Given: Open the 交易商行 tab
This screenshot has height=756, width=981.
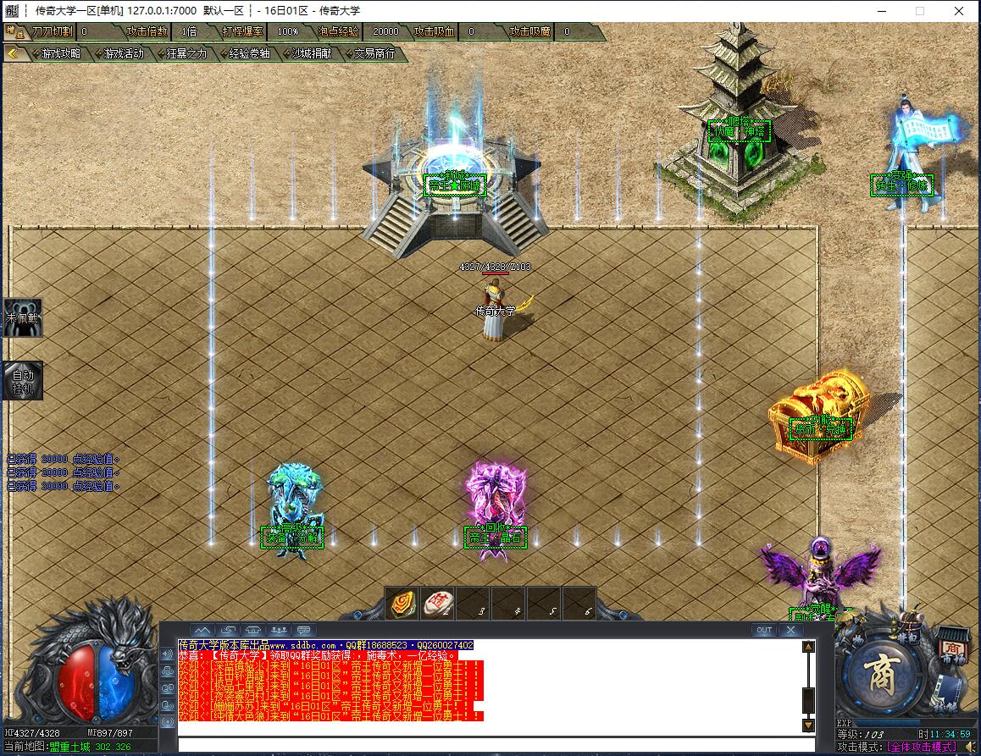Looking at the screenshot, I should pyautogui.click(x=374, y=54).
